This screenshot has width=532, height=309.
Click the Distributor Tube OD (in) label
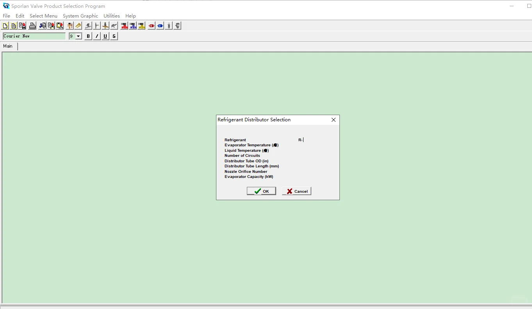pyautogui.click(x=246, y=161)
